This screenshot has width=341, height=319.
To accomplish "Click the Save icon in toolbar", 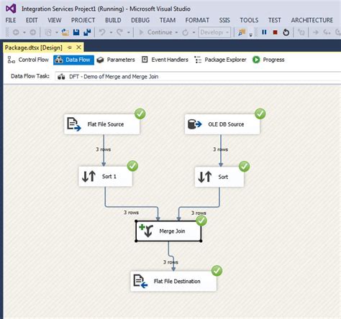I will (76, 32).
